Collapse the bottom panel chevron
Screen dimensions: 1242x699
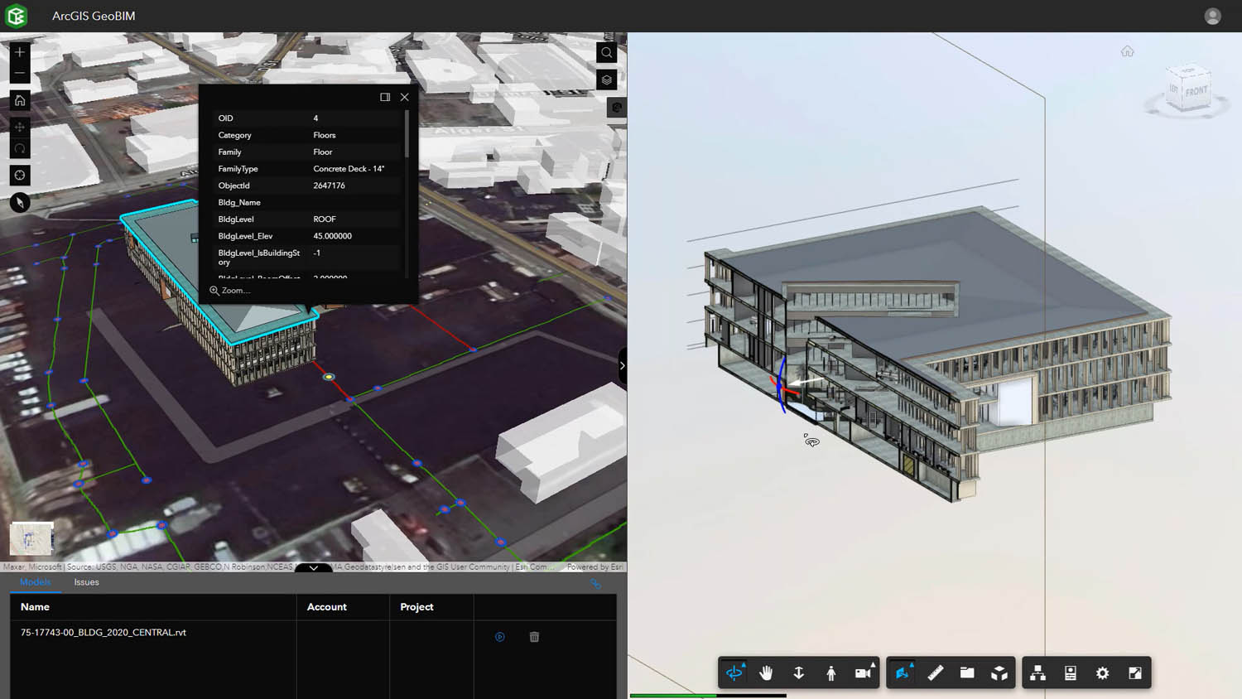click(314, 568)
